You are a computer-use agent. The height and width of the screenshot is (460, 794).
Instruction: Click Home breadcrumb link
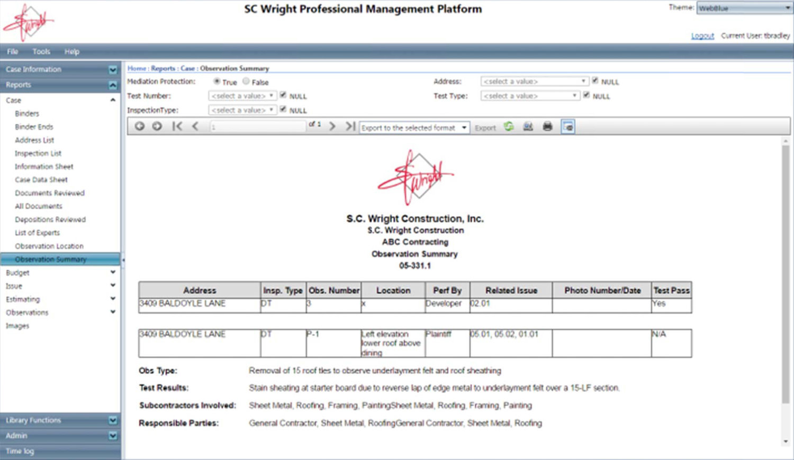click(x=137, y=68)
